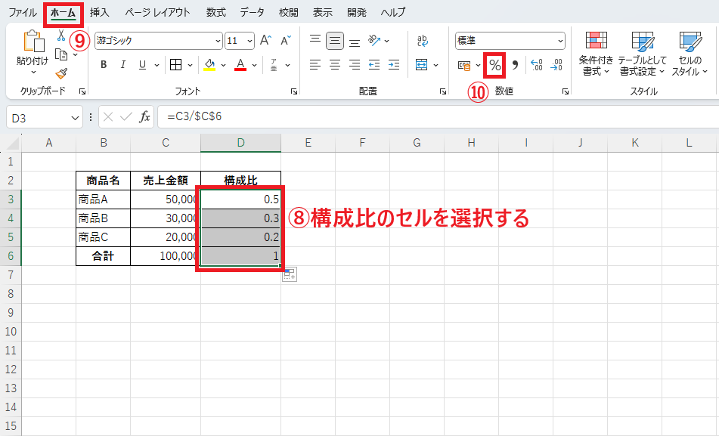Click the accounting number format icon

(x=464, y=66)
